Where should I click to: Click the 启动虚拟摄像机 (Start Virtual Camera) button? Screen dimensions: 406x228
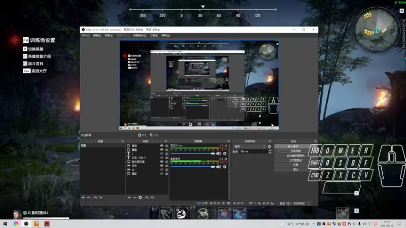click(x=295, y=156)
